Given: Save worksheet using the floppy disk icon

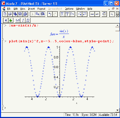Looking at the screenshot, I should (20, 14).
